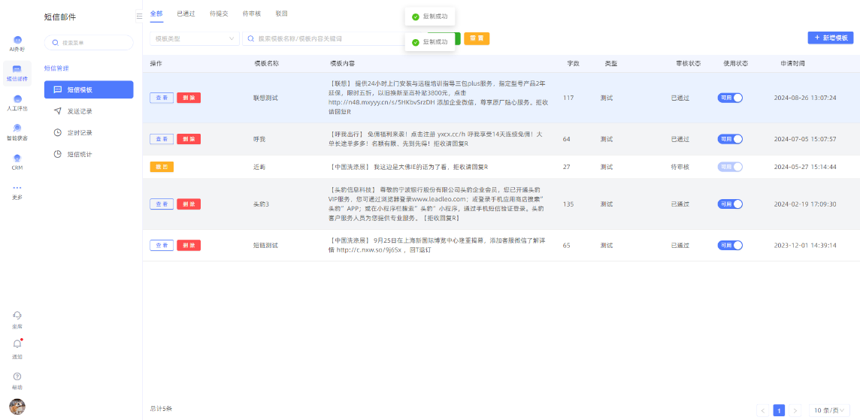Click the 新增模板 button
The width and height of the screenshot is (860, 420).
(830, 38)
